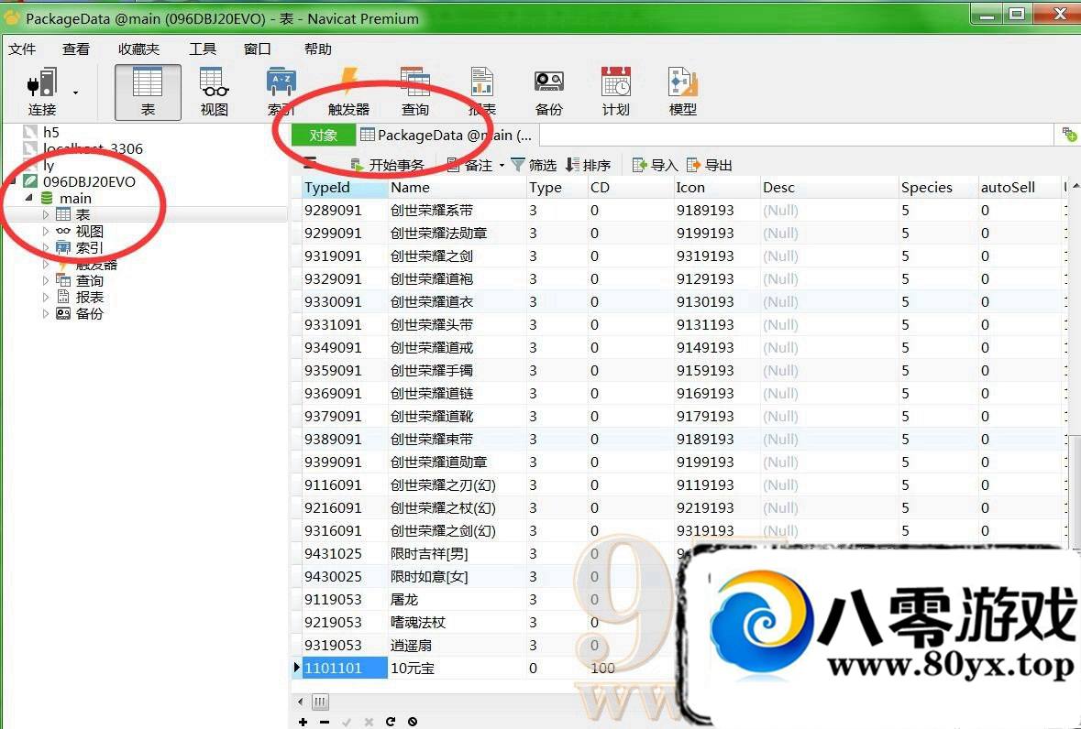Expand the 视图 node in tree

click(x=46, y=232)
